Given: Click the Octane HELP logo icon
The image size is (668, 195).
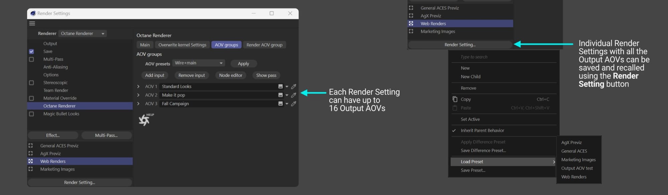Looking at the screenshot, I should pos(146,119).
